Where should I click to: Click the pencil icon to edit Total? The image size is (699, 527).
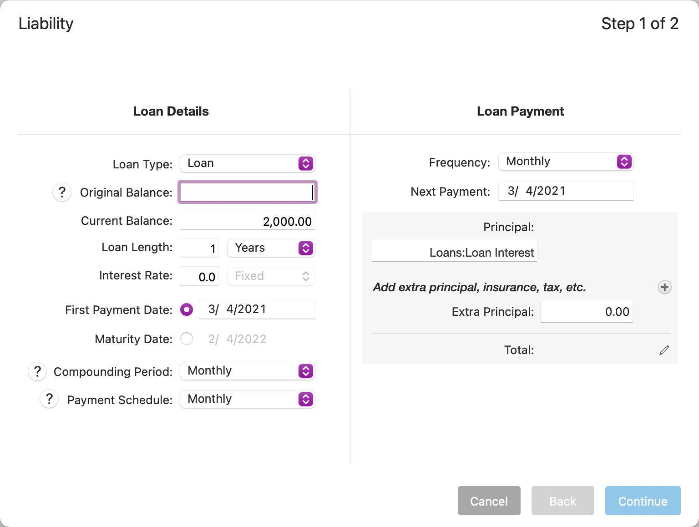(664, 350)
